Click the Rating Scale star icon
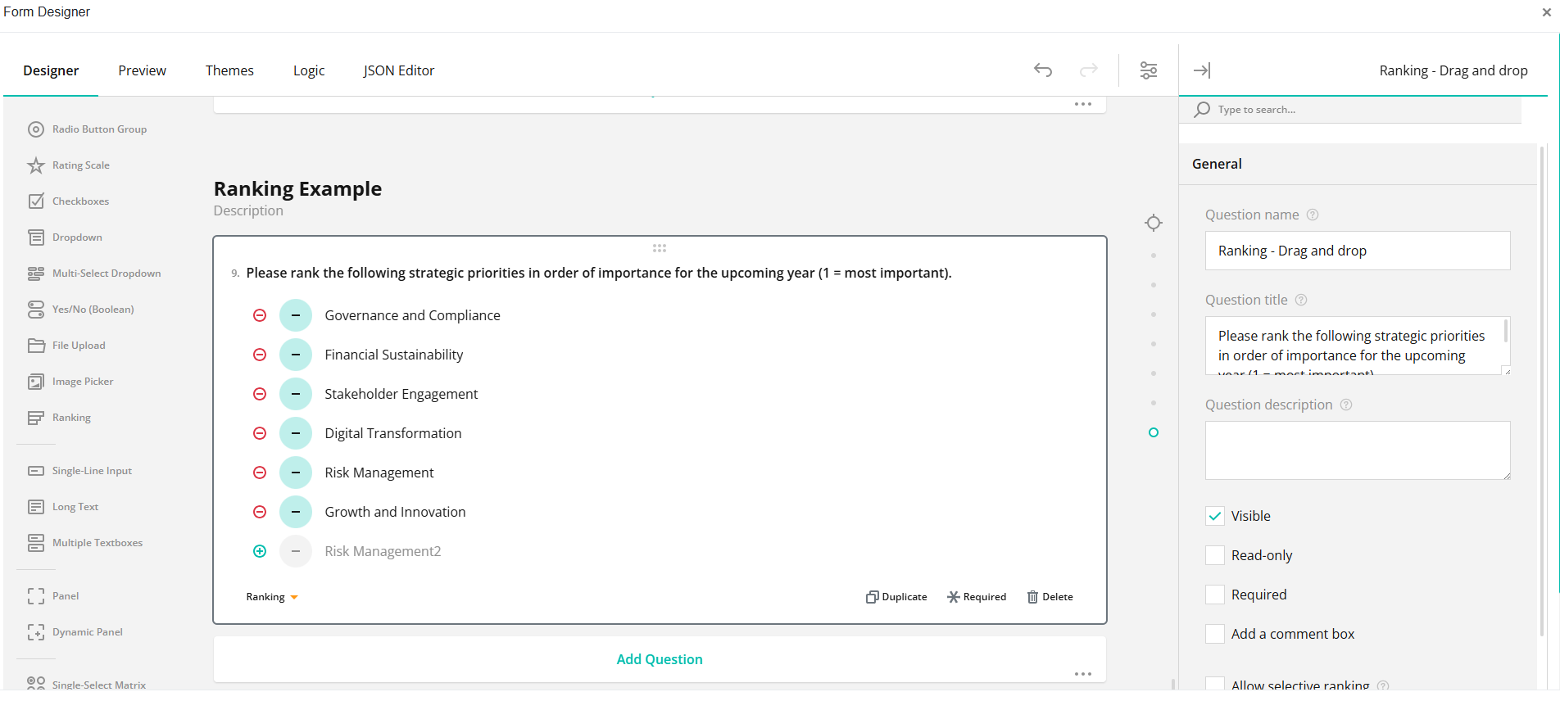 pos(36,165)
